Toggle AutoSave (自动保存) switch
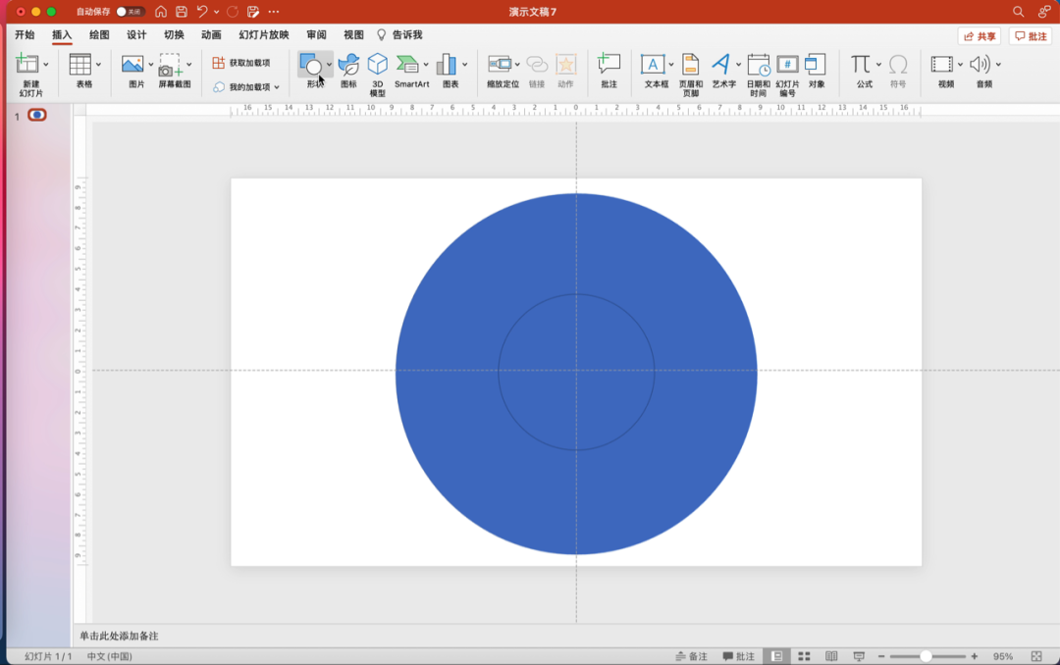Screen dimensions: 1060x665 coord(129,12)
